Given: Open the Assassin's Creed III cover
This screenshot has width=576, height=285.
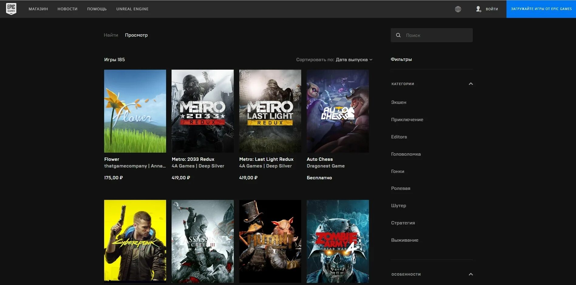Looking at the screenshot, I should click(203, 241).
